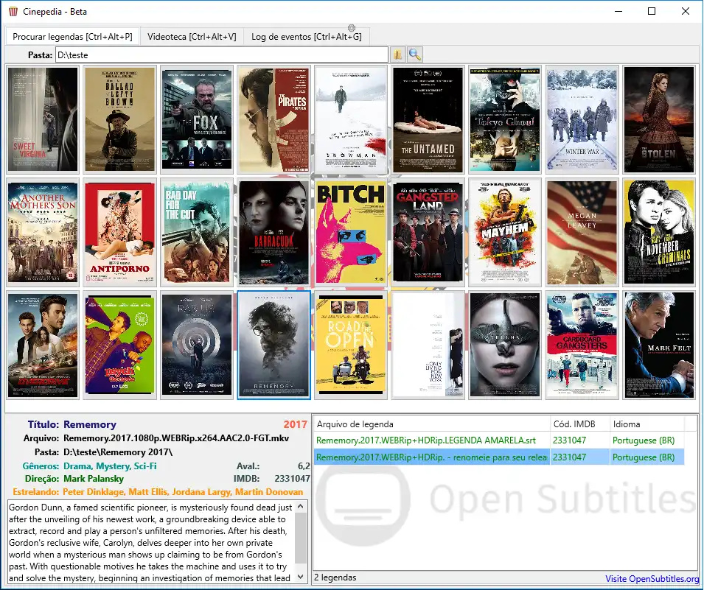
Task: Sort by Idioma column header
Action: 647,424
